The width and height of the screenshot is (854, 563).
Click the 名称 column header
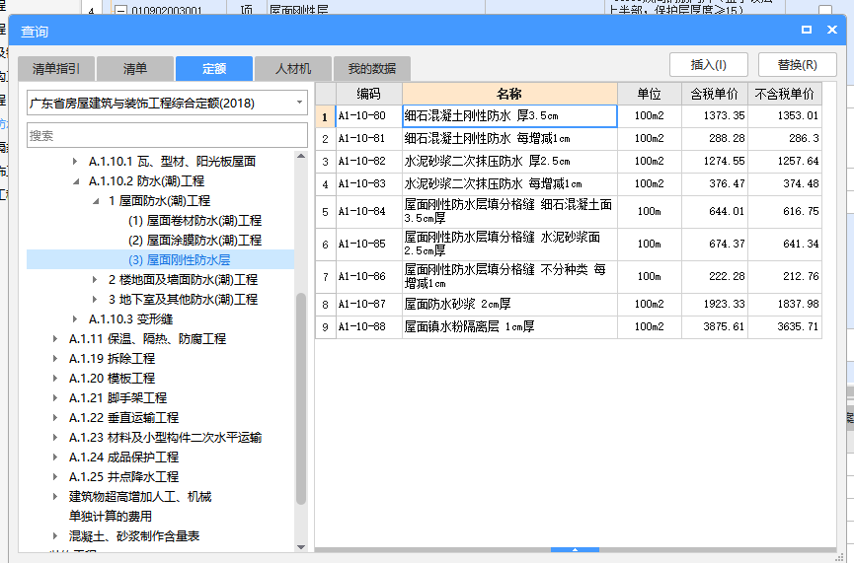pyautogui.click(x=509, y=94)
